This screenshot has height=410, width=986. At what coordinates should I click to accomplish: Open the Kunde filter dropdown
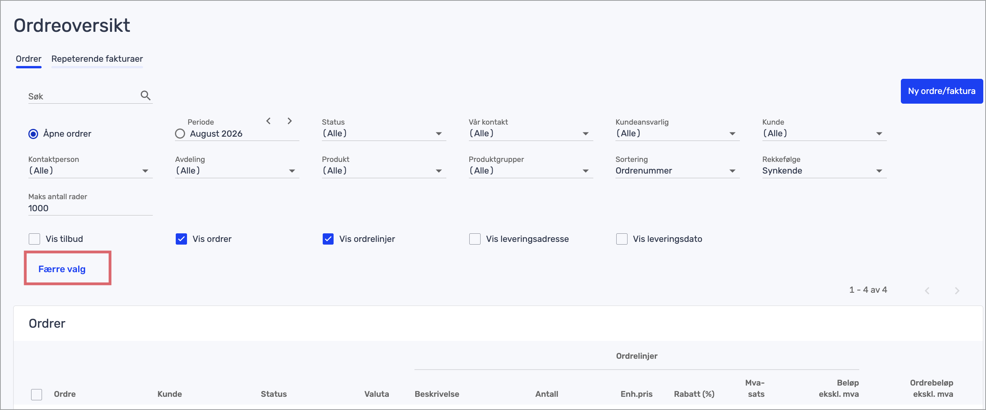[824, 134]
